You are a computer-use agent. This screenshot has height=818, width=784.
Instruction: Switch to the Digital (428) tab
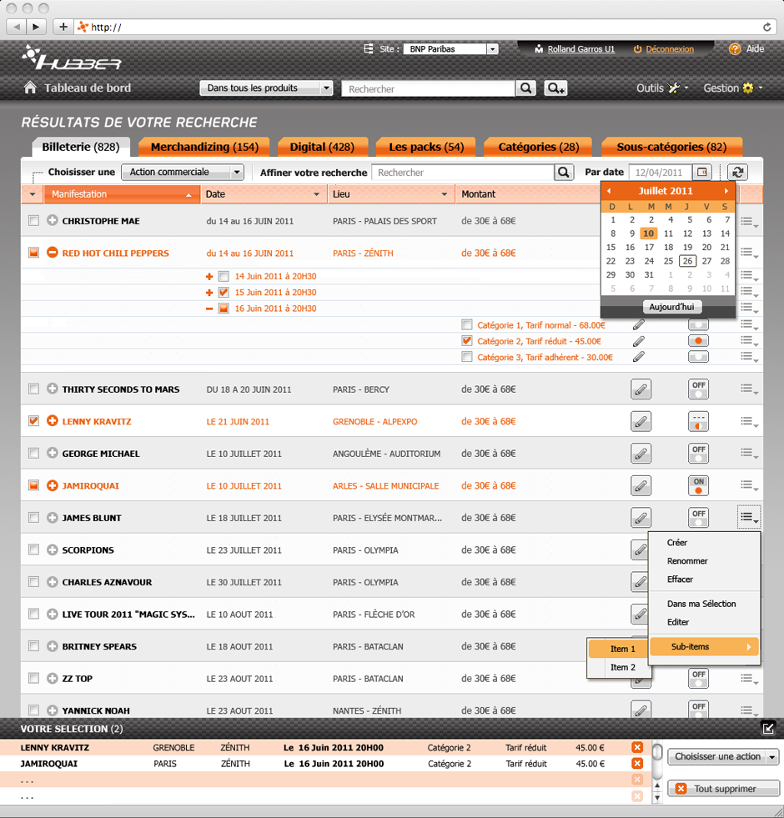322,147
